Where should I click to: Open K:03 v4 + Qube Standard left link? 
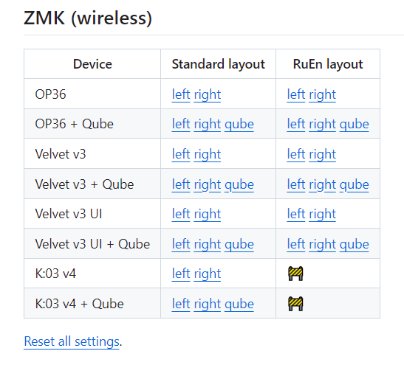(181, 304)
